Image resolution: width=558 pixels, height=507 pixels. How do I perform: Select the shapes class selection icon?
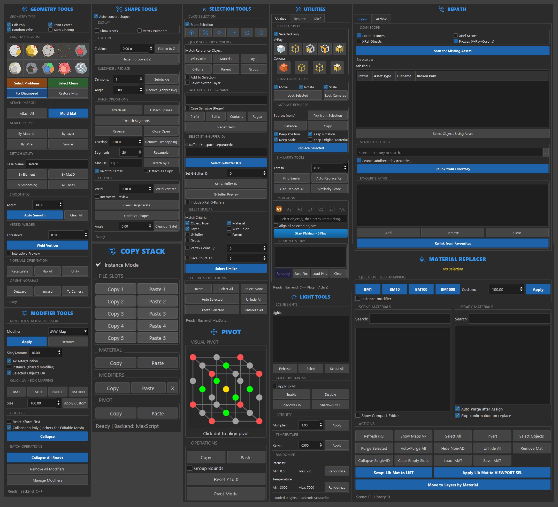tap(205, 33)
